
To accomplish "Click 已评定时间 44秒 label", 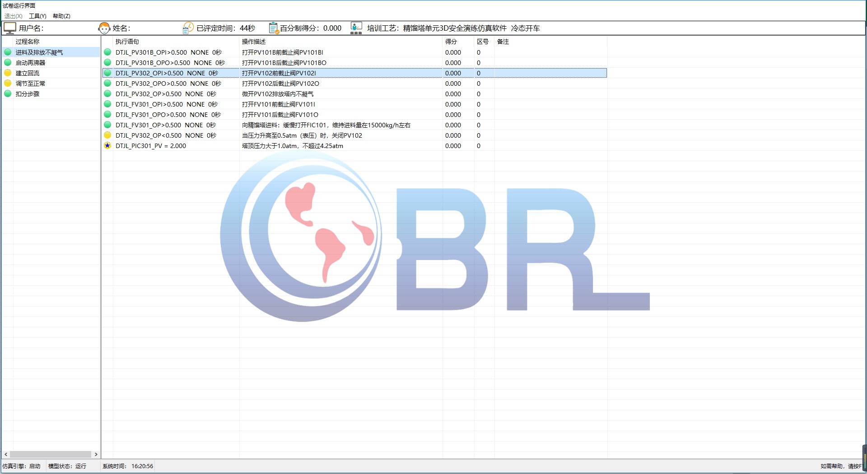I will click(x=226, y=28).
